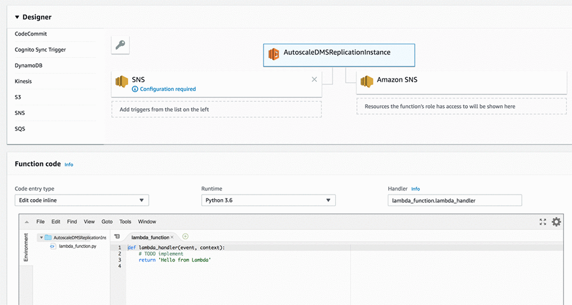Image resolution: width=572 pixels, height=305 pixels.
Task: Open the Python 3.6 Runtime dropdown
Action: (x=268, y=200)
